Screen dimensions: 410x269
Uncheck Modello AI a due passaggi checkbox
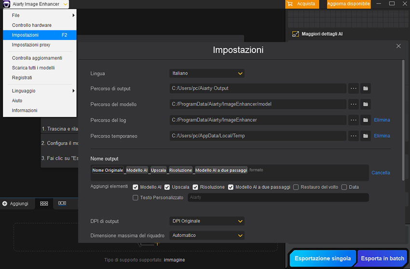coord(231,187)
